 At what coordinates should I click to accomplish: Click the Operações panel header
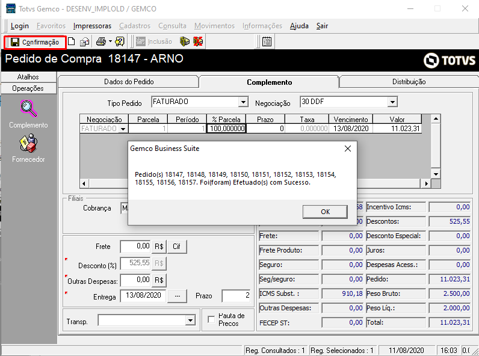point(28,88)
